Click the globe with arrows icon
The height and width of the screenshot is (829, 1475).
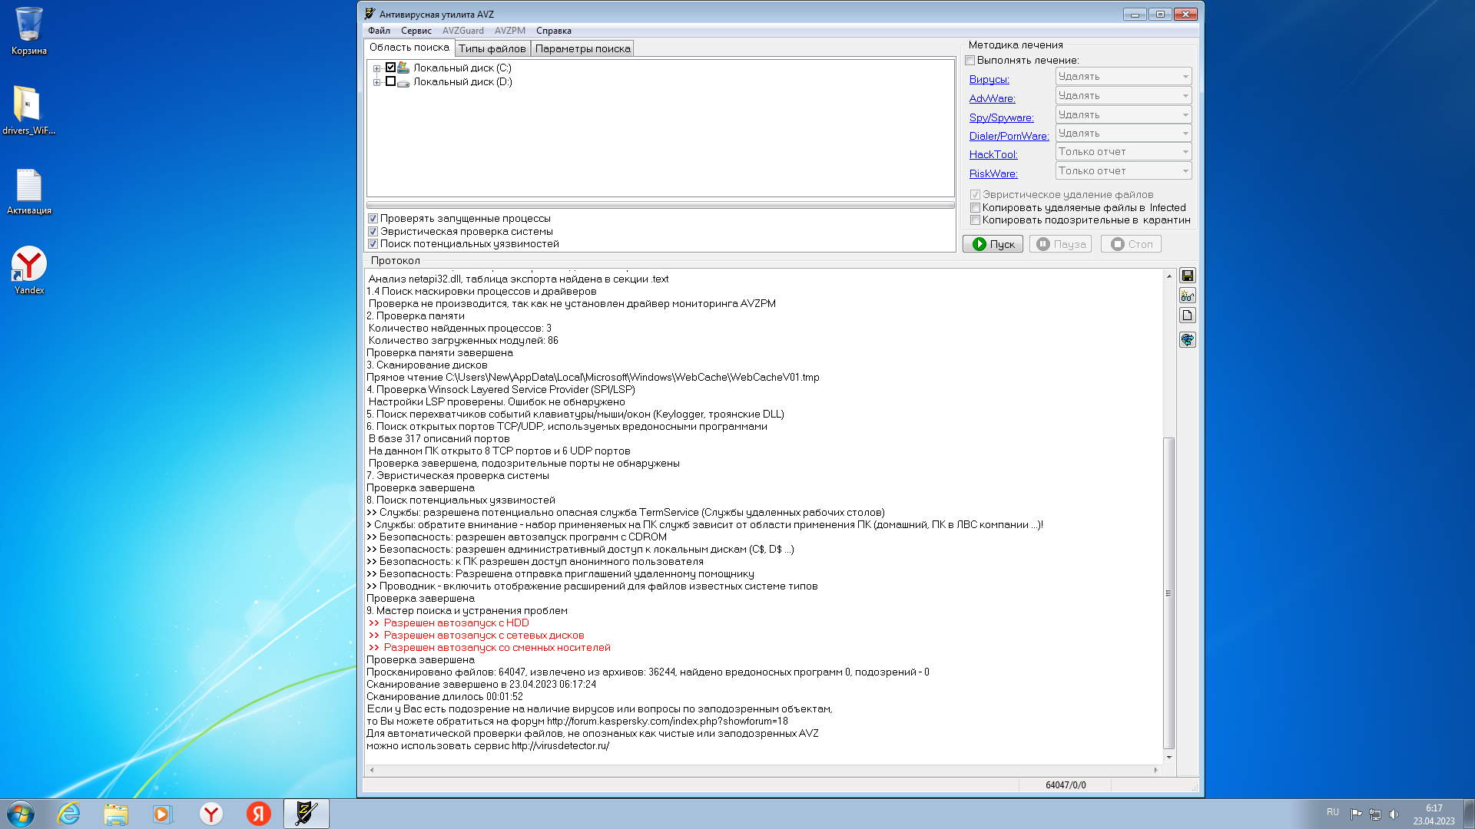click(1187, 339)
